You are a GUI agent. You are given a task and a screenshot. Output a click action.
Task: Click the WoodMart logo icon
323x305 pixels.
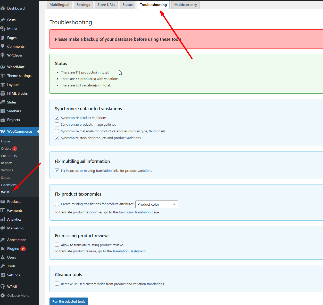(x=3, y=67)
